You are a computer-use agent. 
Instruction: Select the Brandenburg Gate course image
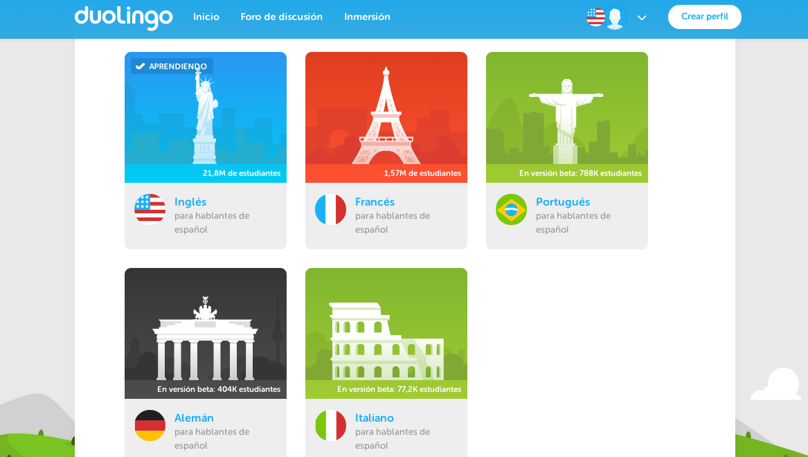pyautogui.click(x=206, y=333)
